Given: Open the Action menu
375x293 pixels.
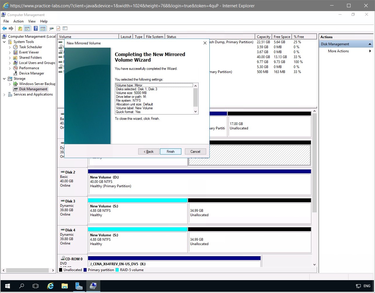Looking at the screenshot, I should coord(18,21).
